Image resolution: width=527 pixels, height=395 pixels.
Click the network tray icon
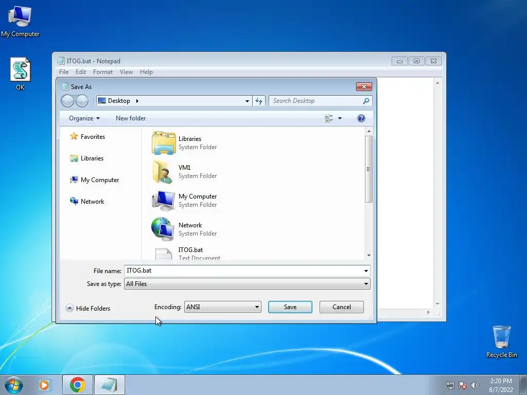coord(450,385)
